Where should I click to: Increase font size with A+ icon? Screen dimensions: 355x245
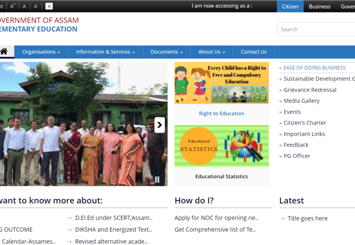(13, 6)
